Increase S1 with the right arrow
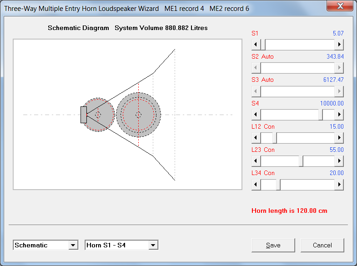This screenshot has width=357, height=266. pyautogui.click(x=339, y=45)
